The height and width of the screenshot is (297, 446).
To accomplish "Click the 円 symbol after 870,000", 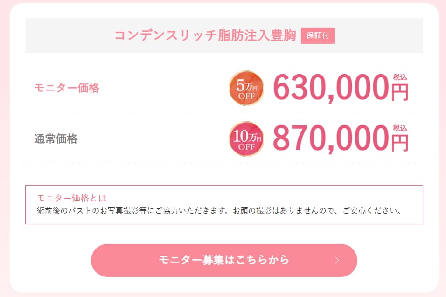I will tap(399, 143).
